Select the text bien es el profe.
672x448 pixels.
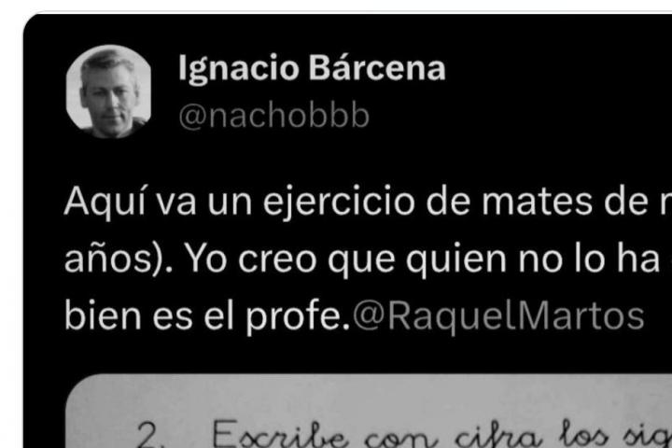click(x=207, y=316)
